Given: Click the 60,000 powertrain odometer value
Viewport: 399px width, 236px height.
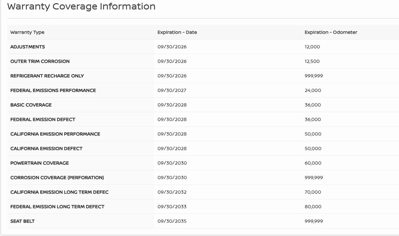Looking at the screenshot, I should tap(313, 163).
